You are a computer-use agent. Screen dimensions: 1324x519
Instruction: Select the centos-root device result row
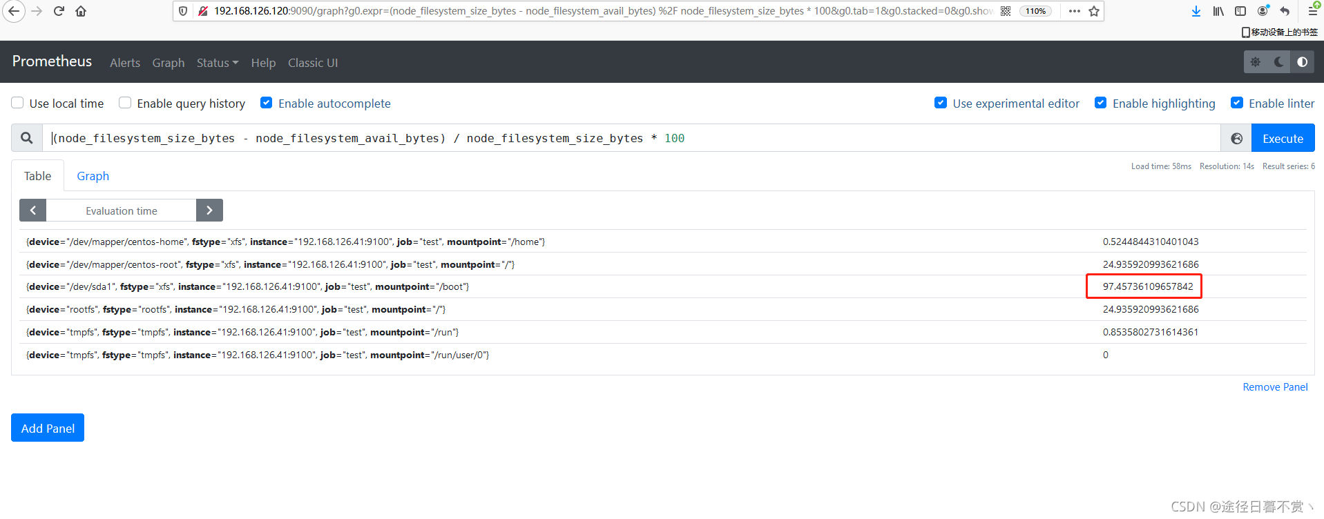pos(663,264)
